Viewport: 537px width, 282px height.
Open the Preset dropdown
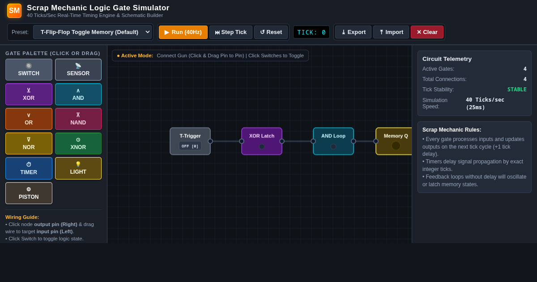click(92, 32)
